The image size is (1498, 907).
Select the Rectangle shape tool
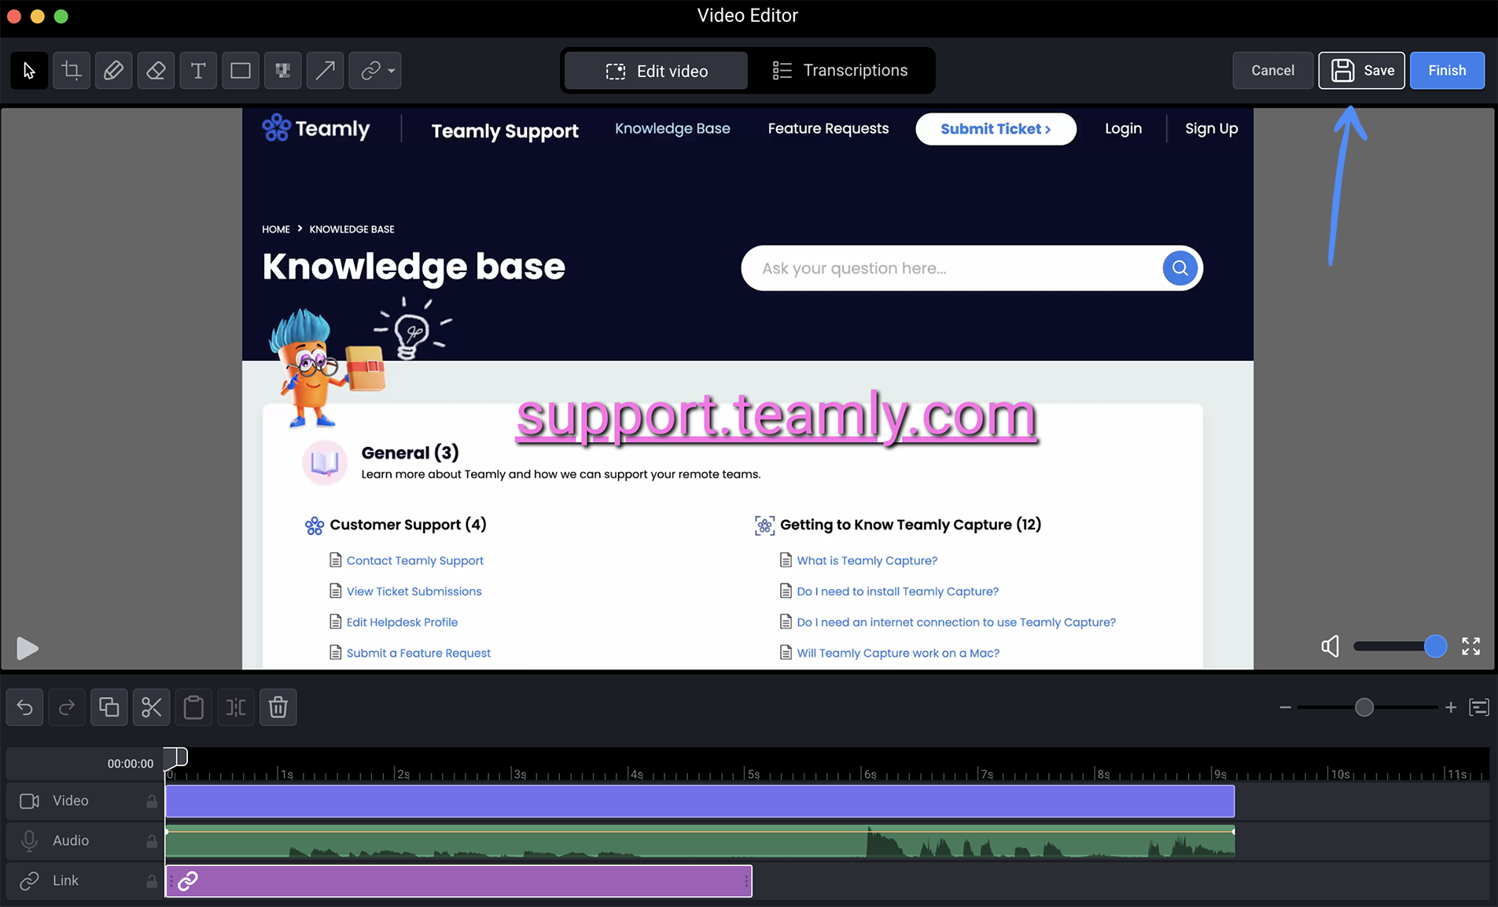pos(241,71)
